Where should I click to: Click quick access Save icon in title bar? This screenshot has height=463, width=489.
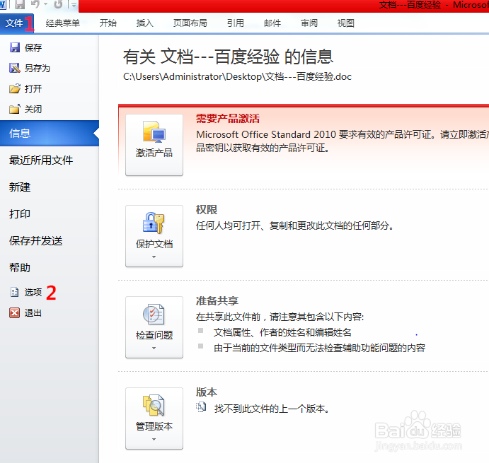(20, 4)
